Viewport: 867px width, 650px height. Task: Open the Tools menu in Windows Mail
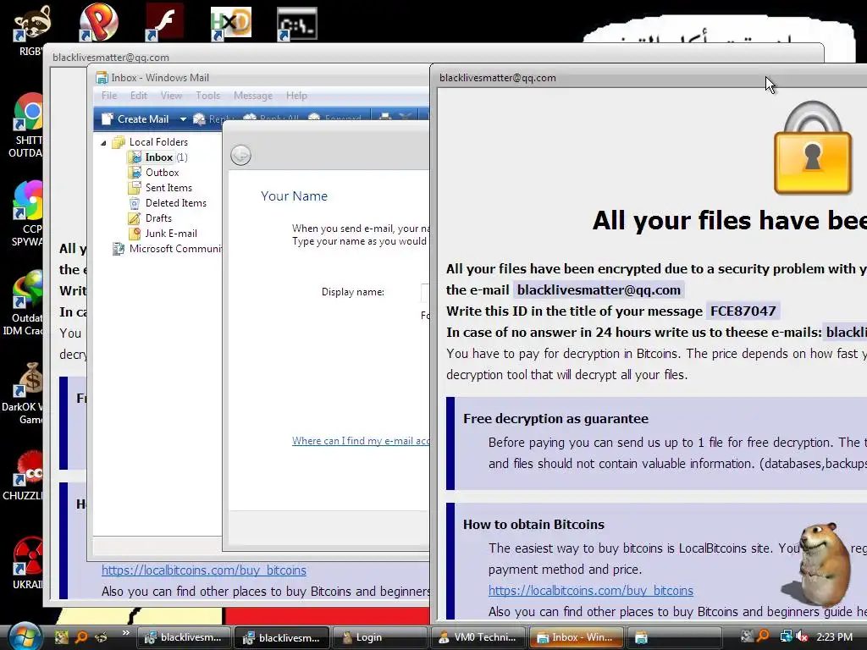pos(208,96)
